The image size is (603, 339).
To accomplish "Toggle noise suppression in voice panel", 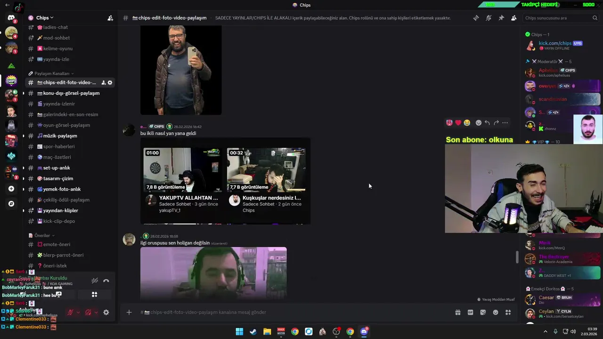I will (95, 281).
